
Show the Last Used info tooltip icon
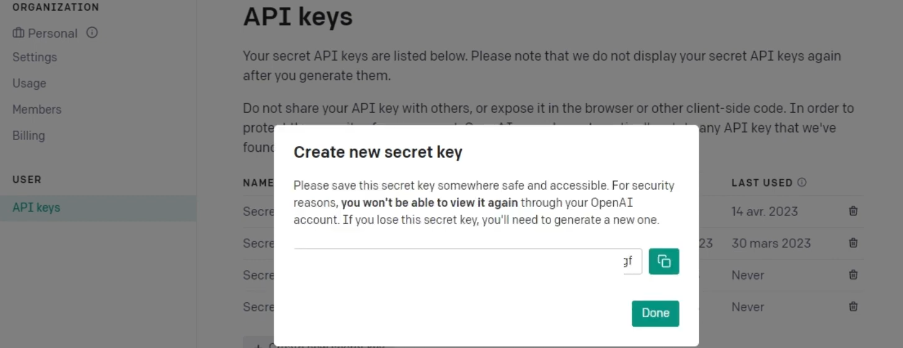click(802, 182)
